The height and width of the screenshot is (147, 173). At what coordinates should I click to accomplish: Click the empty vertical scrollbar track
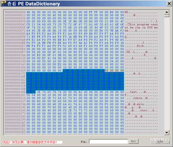pos(167,73)
